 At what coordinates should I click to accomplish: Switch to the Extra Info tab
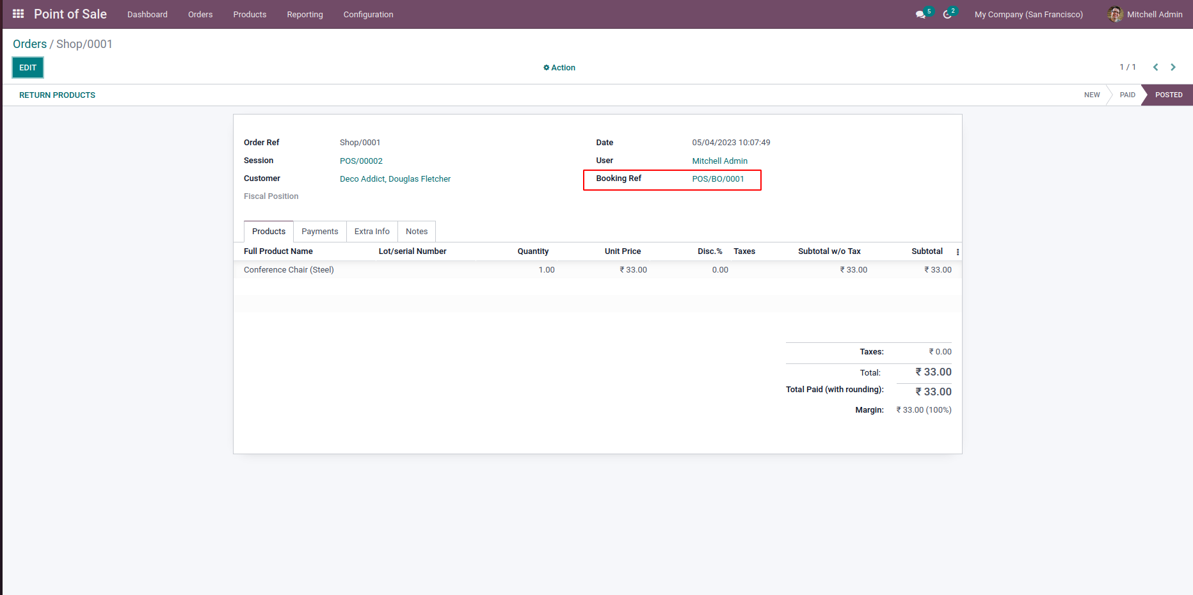[x=372, y=232]
